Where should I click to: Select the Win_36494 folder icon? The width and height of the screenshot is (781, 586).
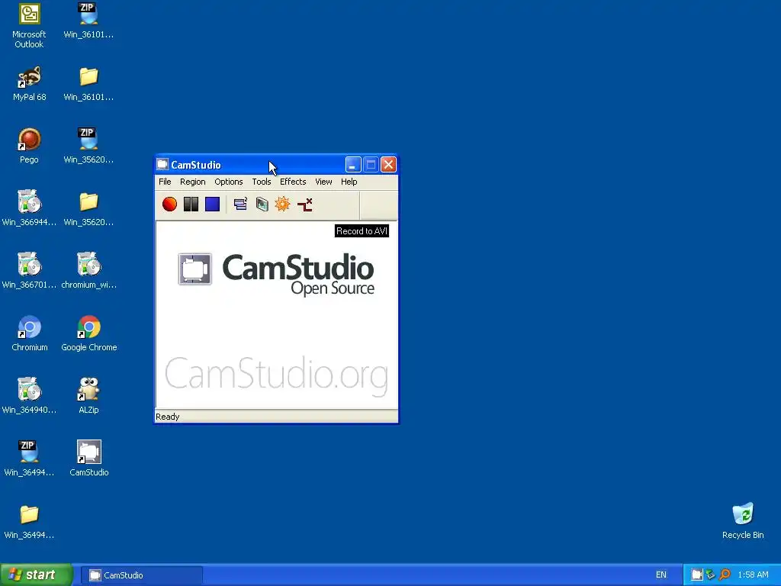coord(29,522)
